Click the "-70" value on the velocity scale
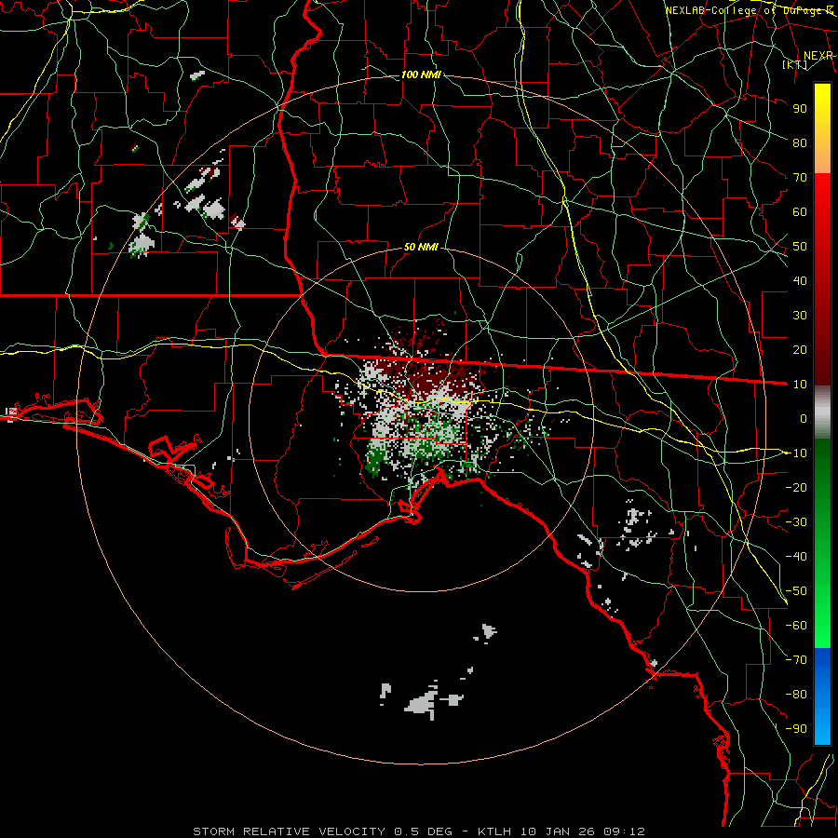The image size is (838, 838). point(796,660)
